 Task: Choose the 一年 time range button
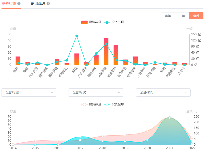[x=182, y=16]
